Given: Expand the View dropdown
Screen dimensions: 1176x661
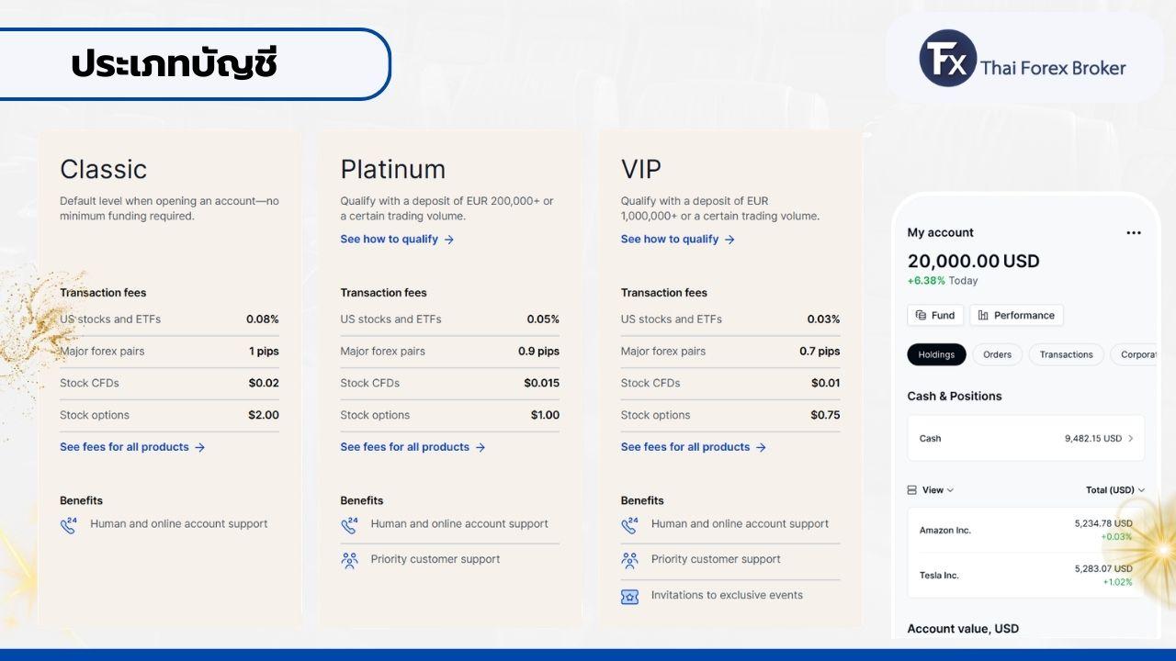Looking at the screenshot, I should tap(931, 490).
